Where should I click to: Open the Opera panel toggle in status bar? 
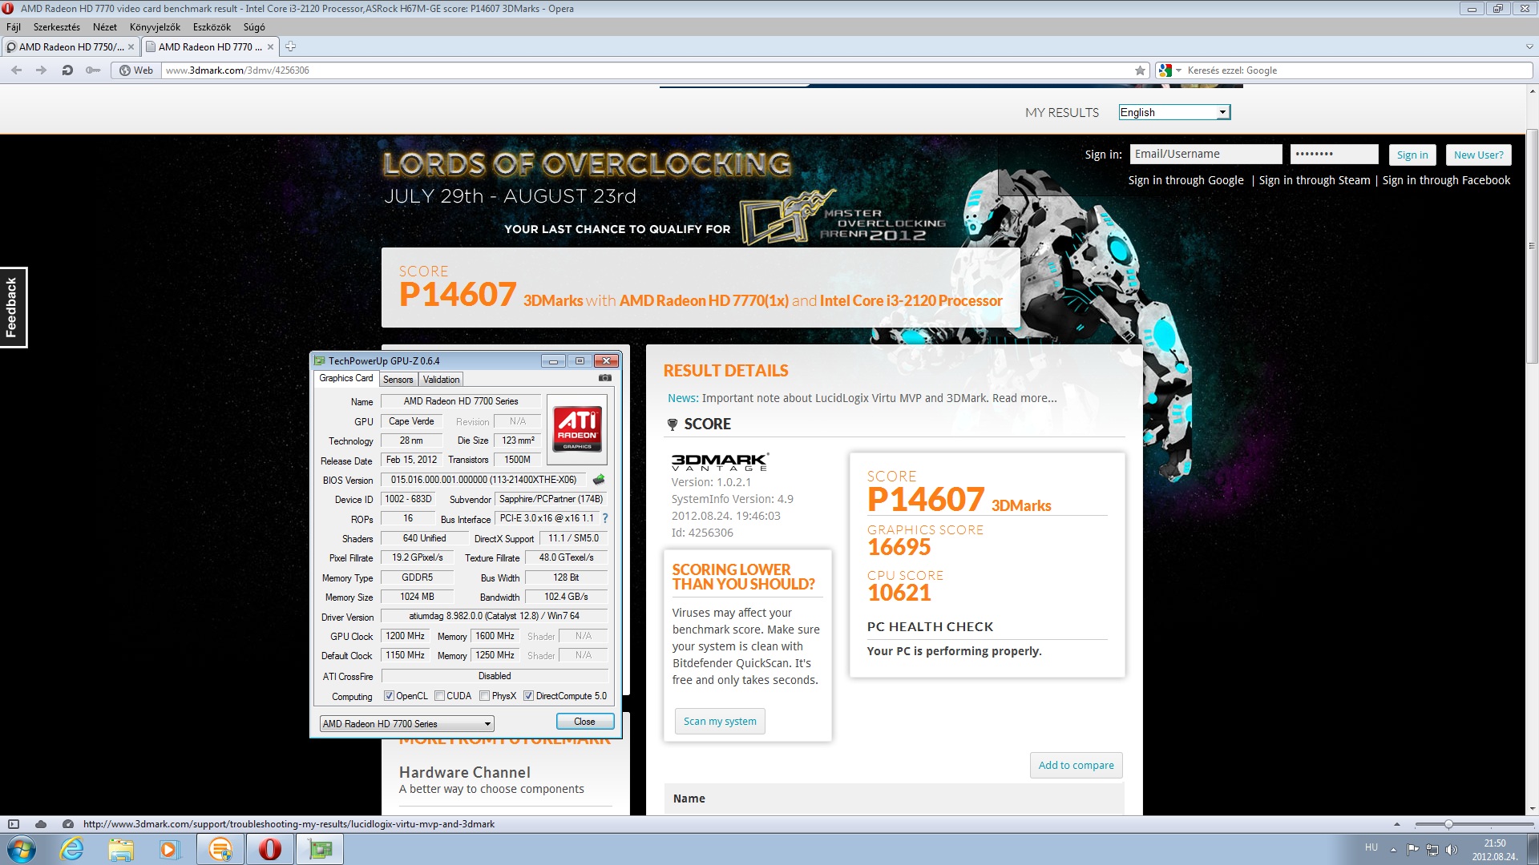[14, 824]
